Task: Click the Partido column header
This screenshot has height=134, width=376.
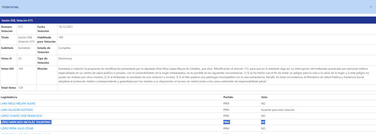Action: point(228,97)
